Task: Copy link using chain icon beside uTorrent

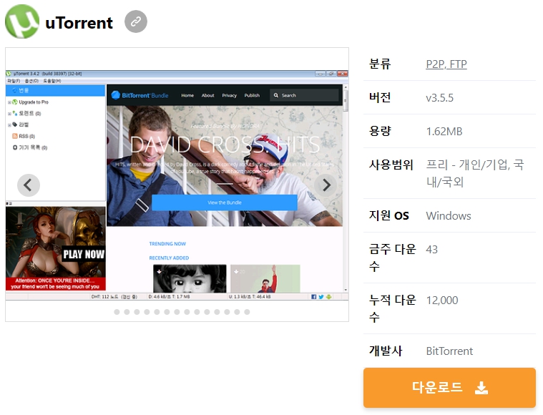Action: (x=136, y=21)
